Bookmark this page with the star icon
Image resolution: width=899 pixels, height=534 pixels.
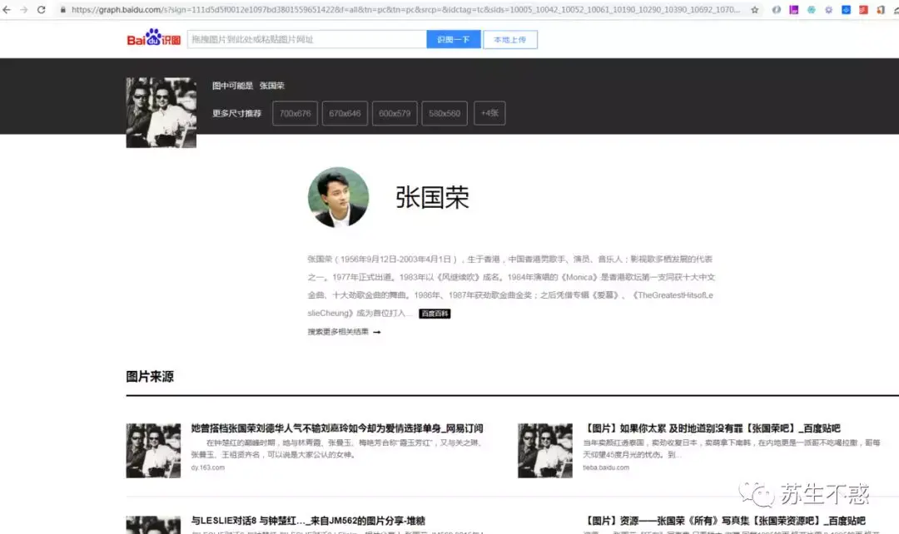click(x=754, y=10)
